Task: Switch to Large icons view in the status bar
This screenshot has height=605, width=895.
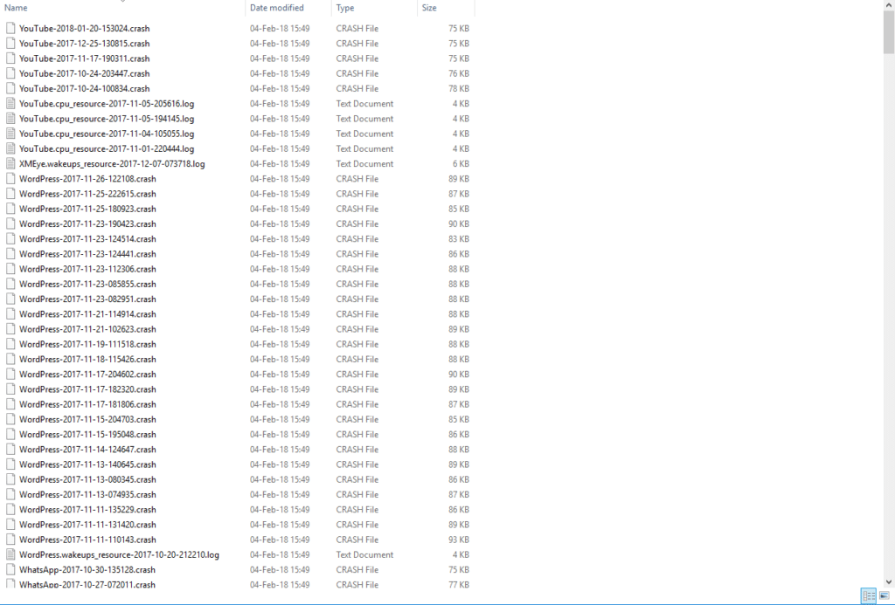Action: coord(885,596)
